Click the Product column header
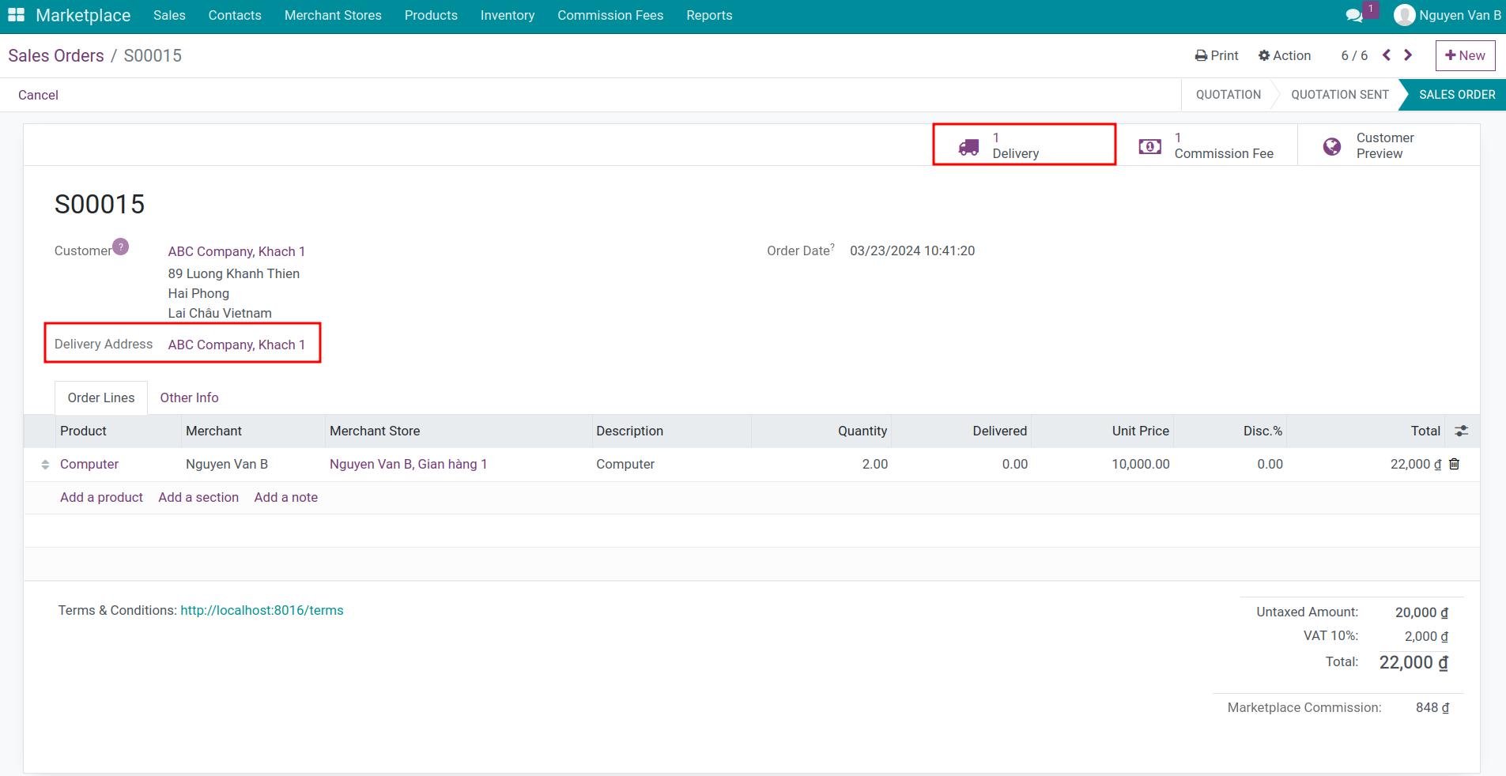This screenshot has width=1506, height=776. (x=118, y=431)
